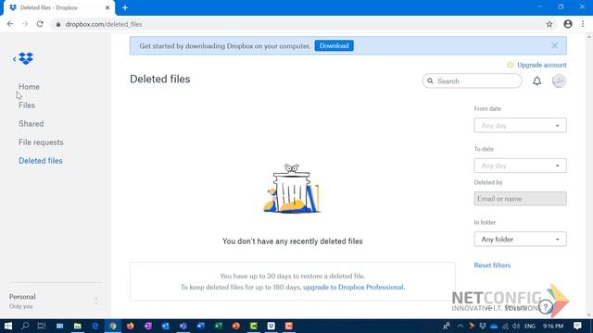The width and height of the screenshot is (593, 333).
Task: Launch File Explorer from the taskbar
Action: (78, 326)
